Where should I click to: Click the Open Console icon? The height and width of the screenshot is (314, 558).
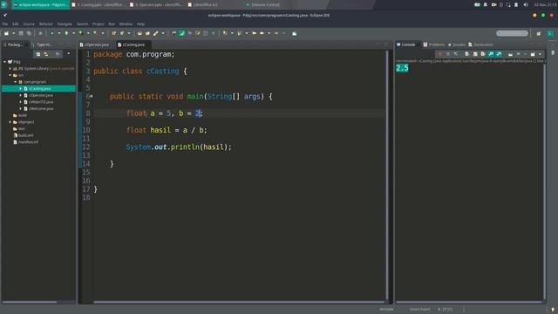click(533, 54)
